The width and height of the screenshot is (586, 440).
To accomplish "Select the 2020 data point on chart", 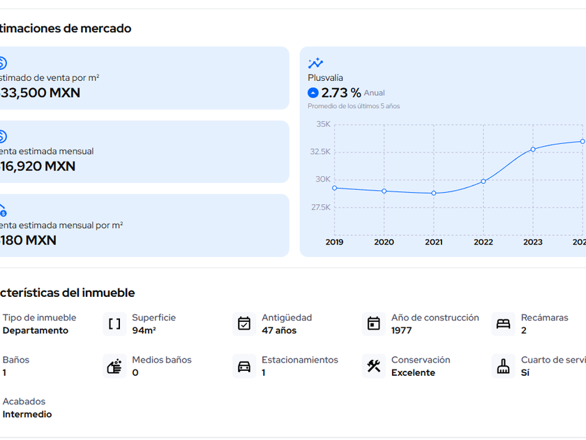I will (384, 191).
